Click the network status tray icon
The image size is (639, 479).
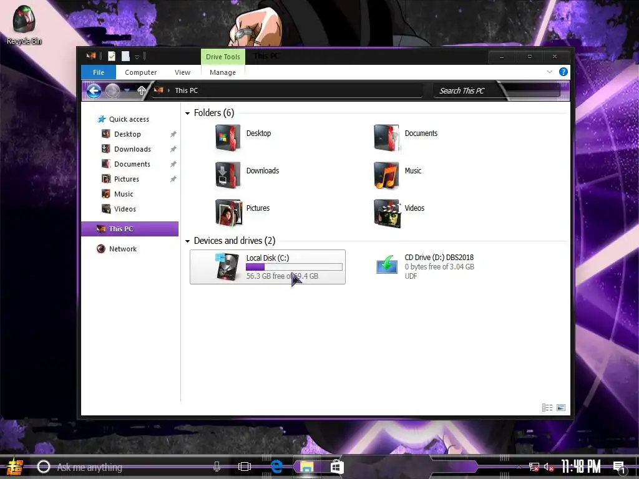[534, 467]
